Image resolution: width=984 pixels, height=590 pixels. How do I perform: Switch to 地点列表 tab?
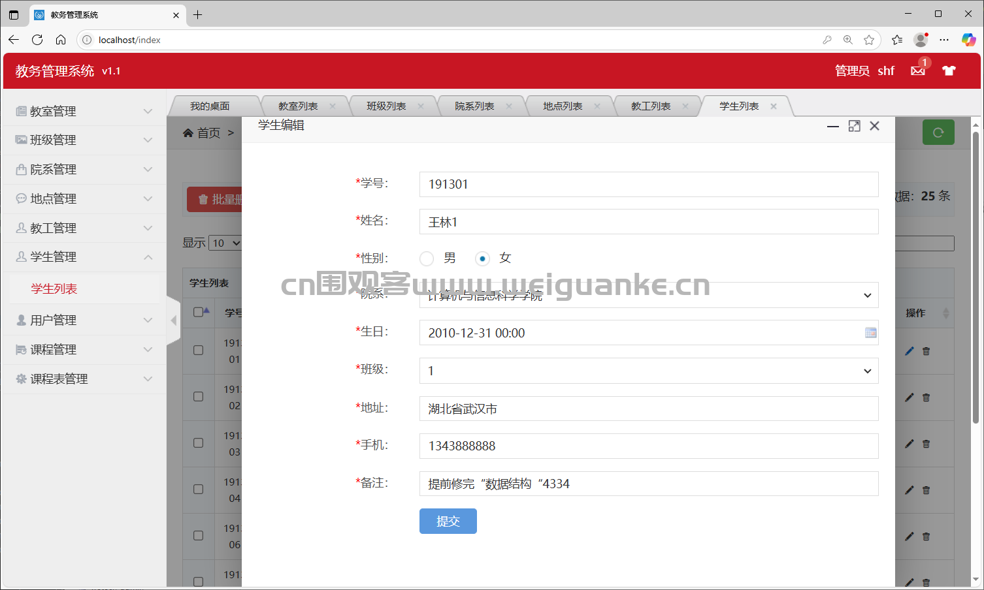563,106
